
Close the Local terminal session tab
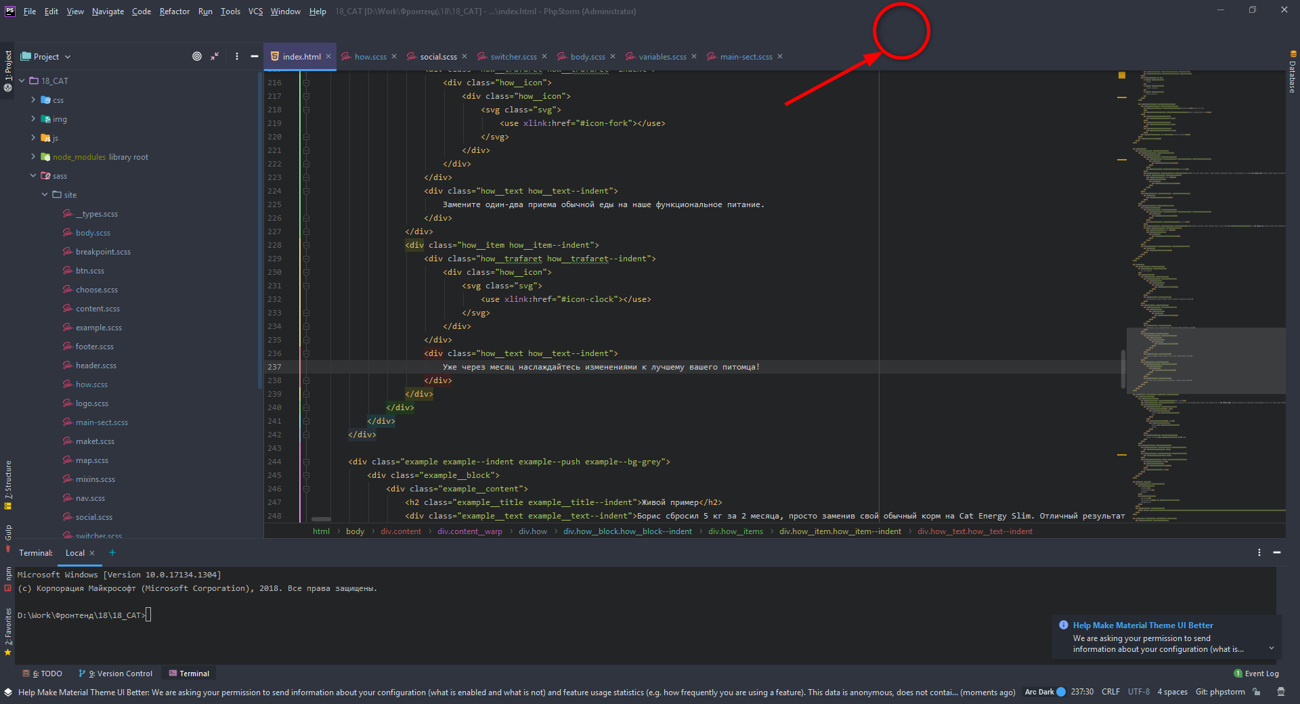[x=92, y=553]
